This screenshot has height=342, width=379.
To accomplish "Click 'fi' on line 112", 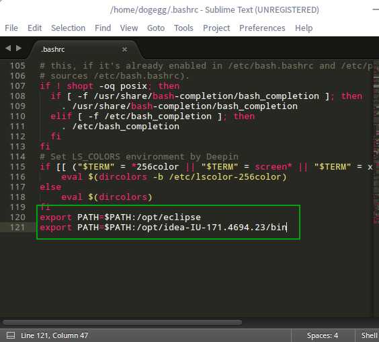I will [56, 137].
